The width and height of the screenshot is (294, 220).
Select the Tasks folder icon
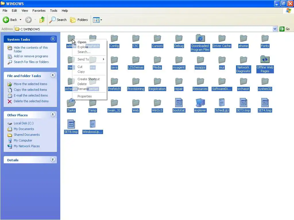tap(71, 103)
